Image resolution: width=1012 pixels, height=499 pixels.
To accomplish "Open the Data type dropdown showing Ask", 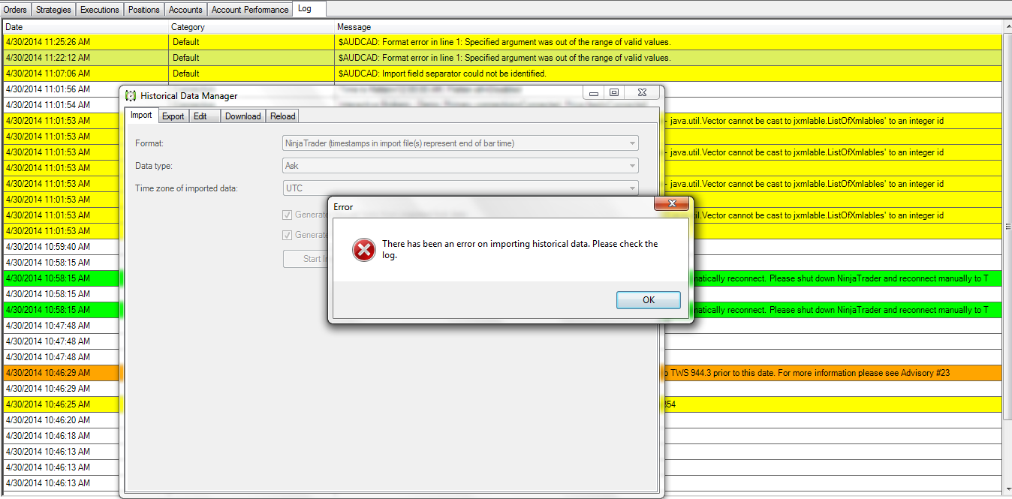I will pos(461,166).
